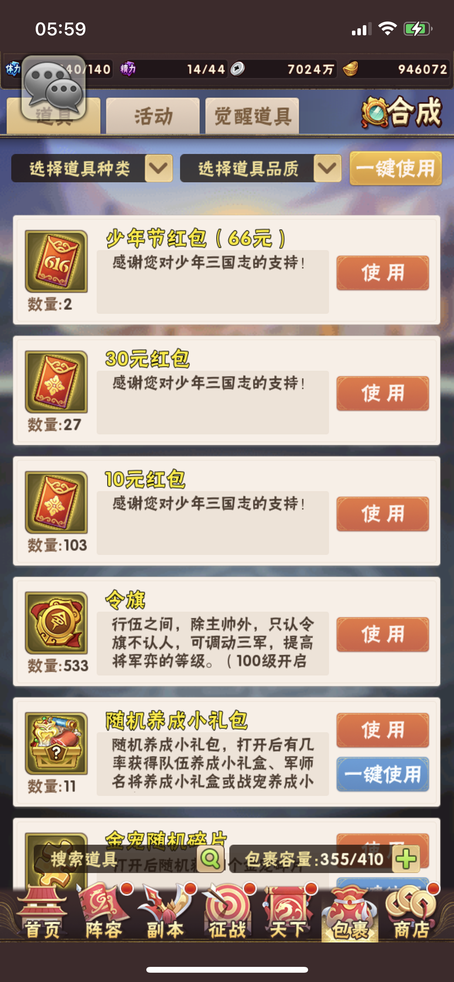Open the 合成 synthesis icon
Viewport: 454px width, 982px height.
(x=402, y=112)
